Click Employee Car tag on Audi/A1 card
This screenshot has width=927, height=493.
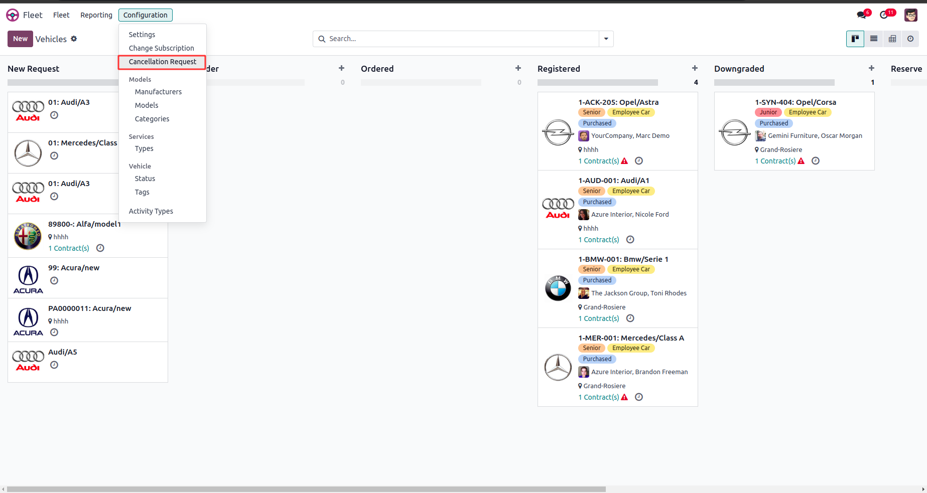coord(631,191)
